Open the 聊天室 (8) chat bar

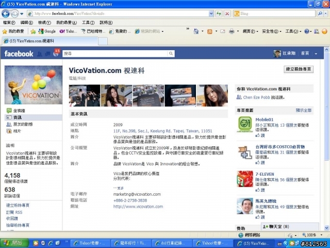(x=290, y=227)
